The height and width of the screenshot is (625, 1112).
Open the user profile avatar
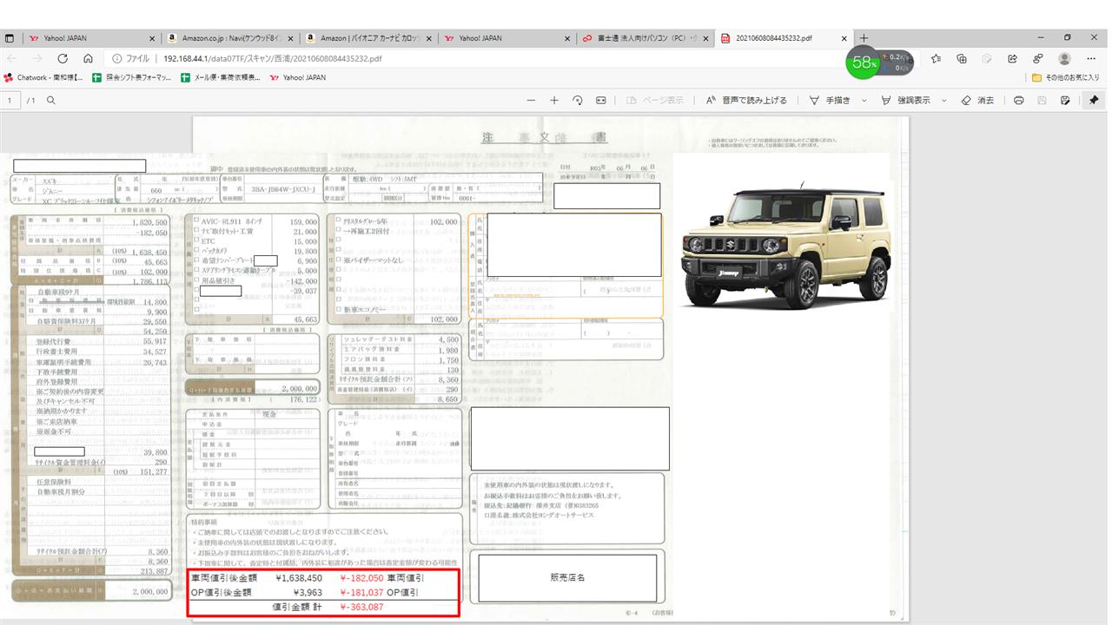[1064, 58]
